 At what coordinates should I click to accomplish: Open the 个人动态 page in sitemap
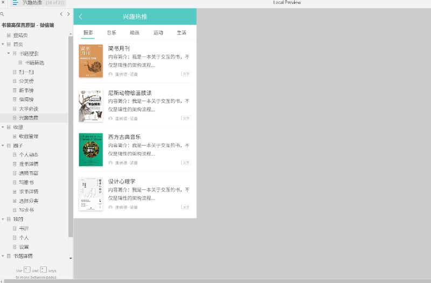coord(29,154)
